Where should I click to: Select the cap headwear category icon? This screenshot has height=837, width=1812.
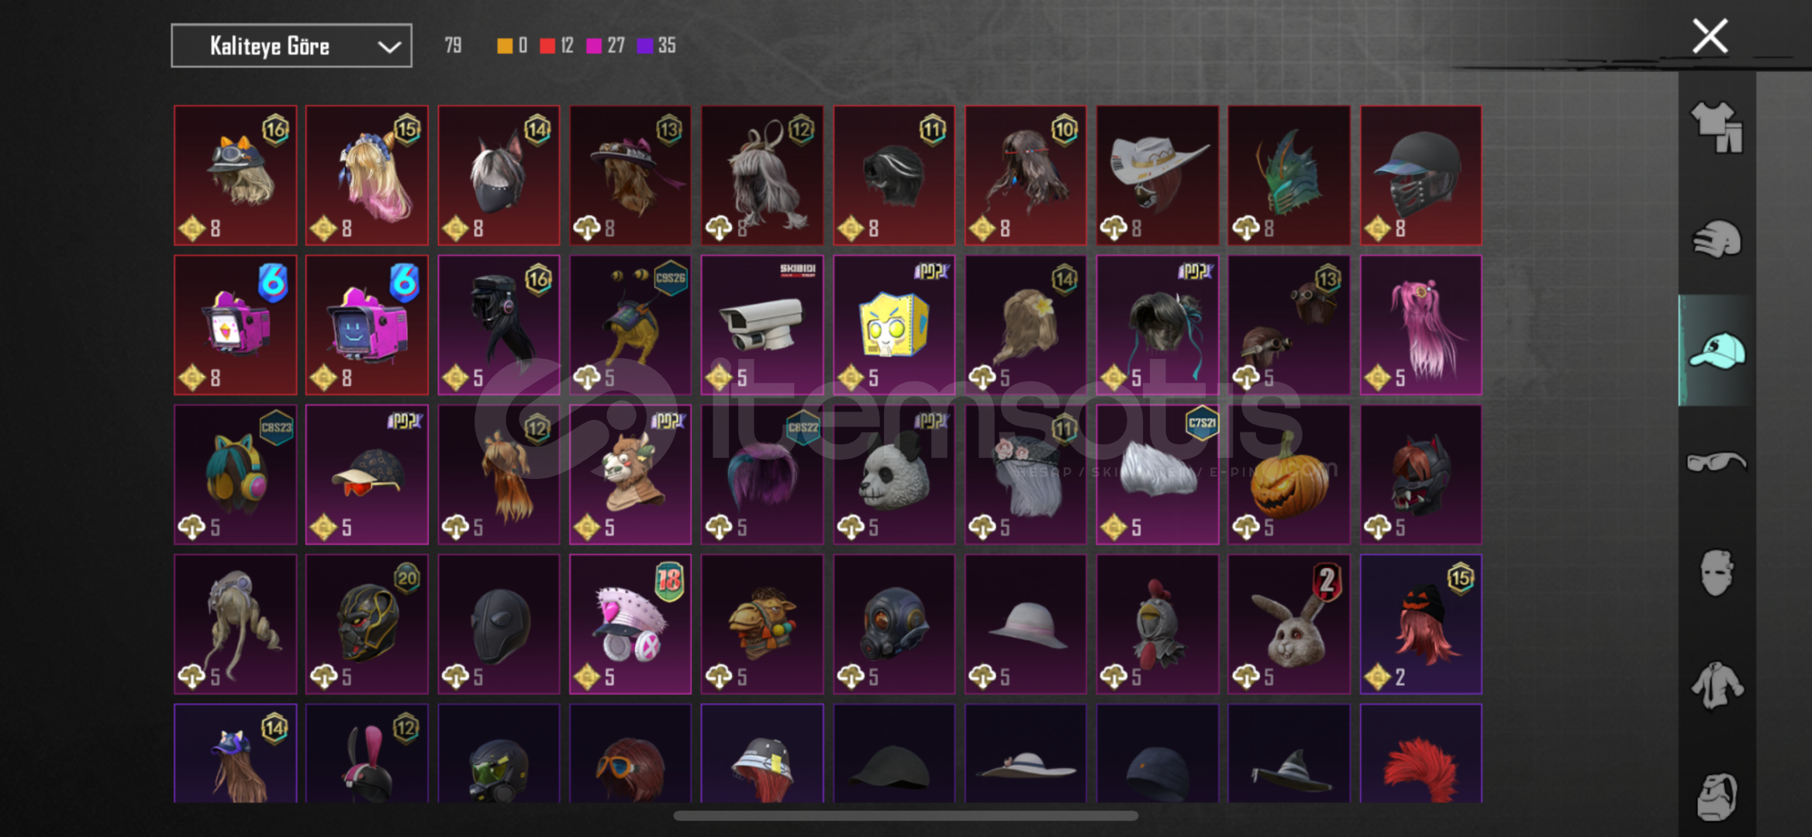tap(1717, 350)
